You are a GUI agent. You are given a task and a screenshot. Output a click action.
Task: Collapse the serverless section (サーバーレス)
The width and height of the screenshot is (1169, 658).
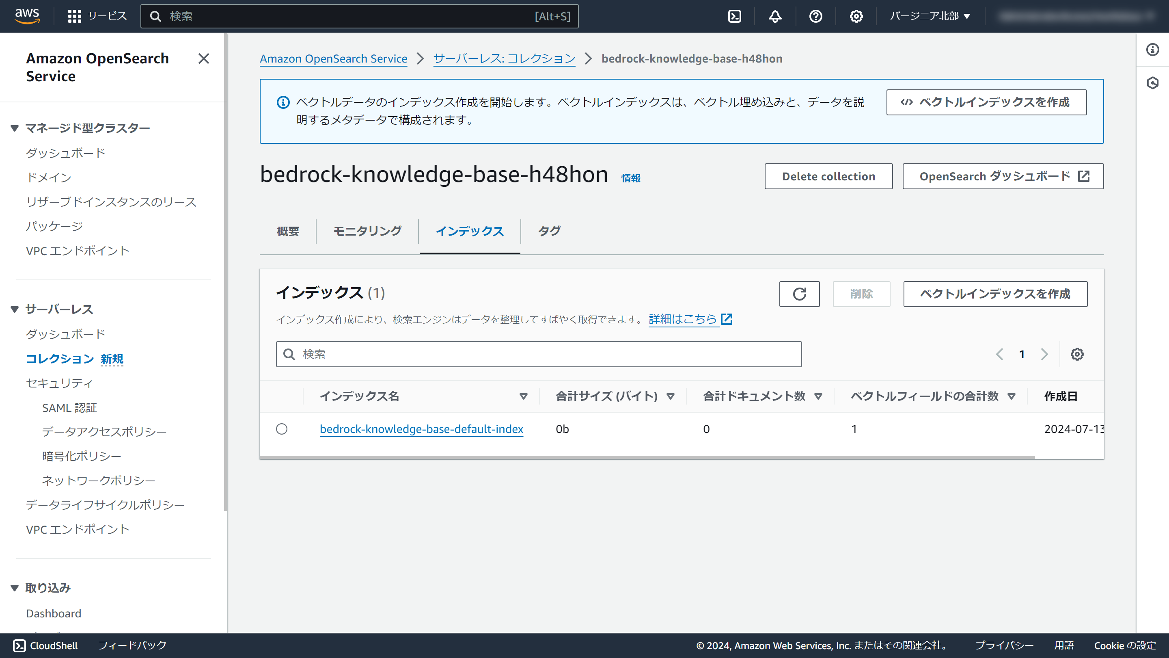[x=15, y=310]
